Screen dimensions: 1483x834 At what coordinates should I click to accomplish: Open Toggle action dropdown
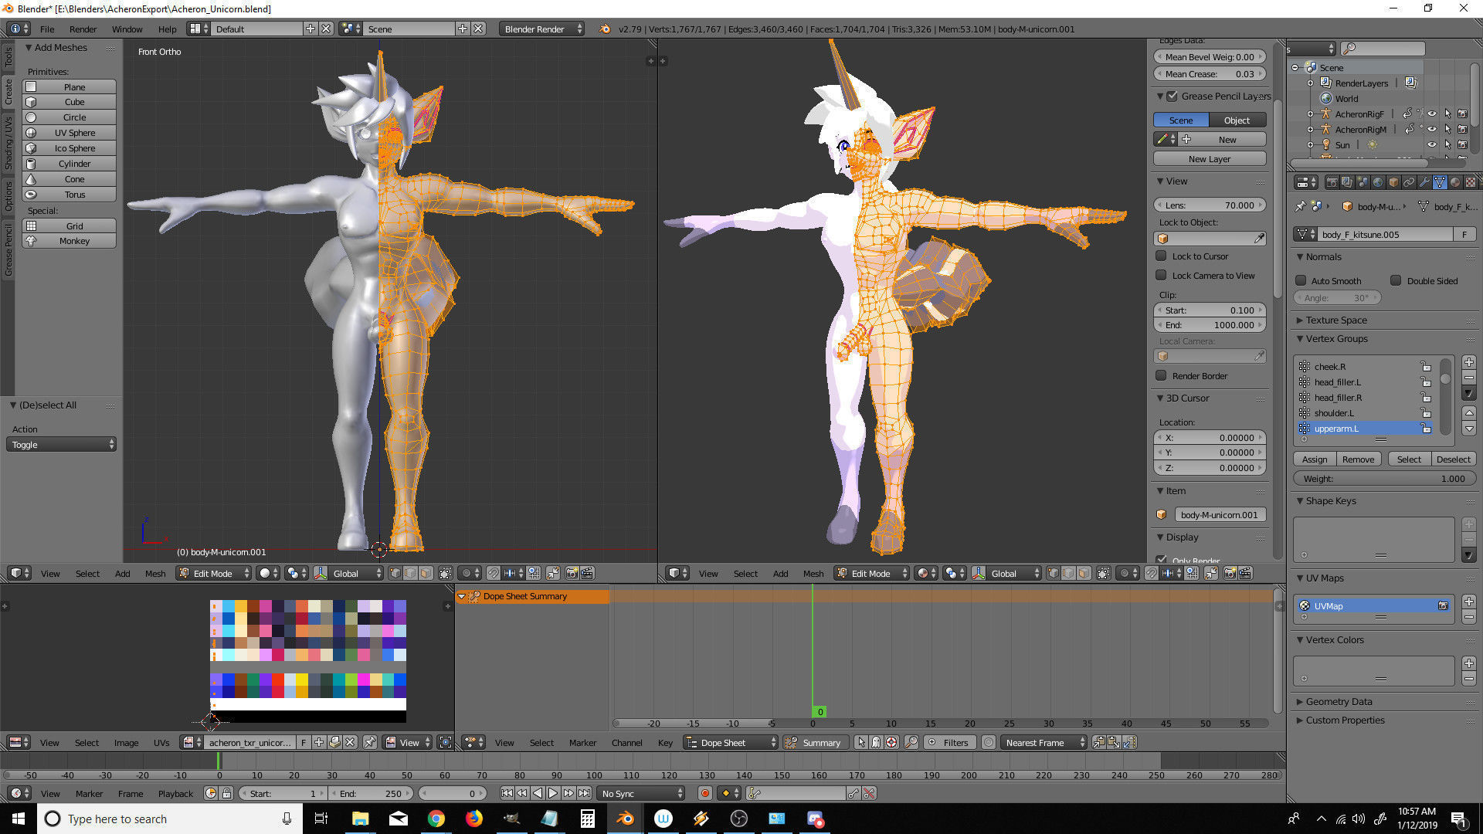[x=62, y=444]
